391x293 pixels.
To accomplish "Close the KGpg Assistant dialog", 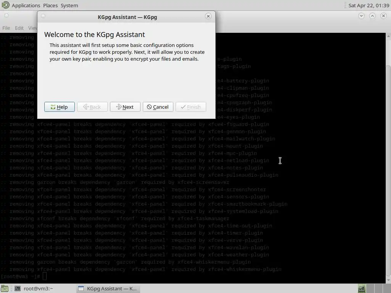I will pos(208,16).
